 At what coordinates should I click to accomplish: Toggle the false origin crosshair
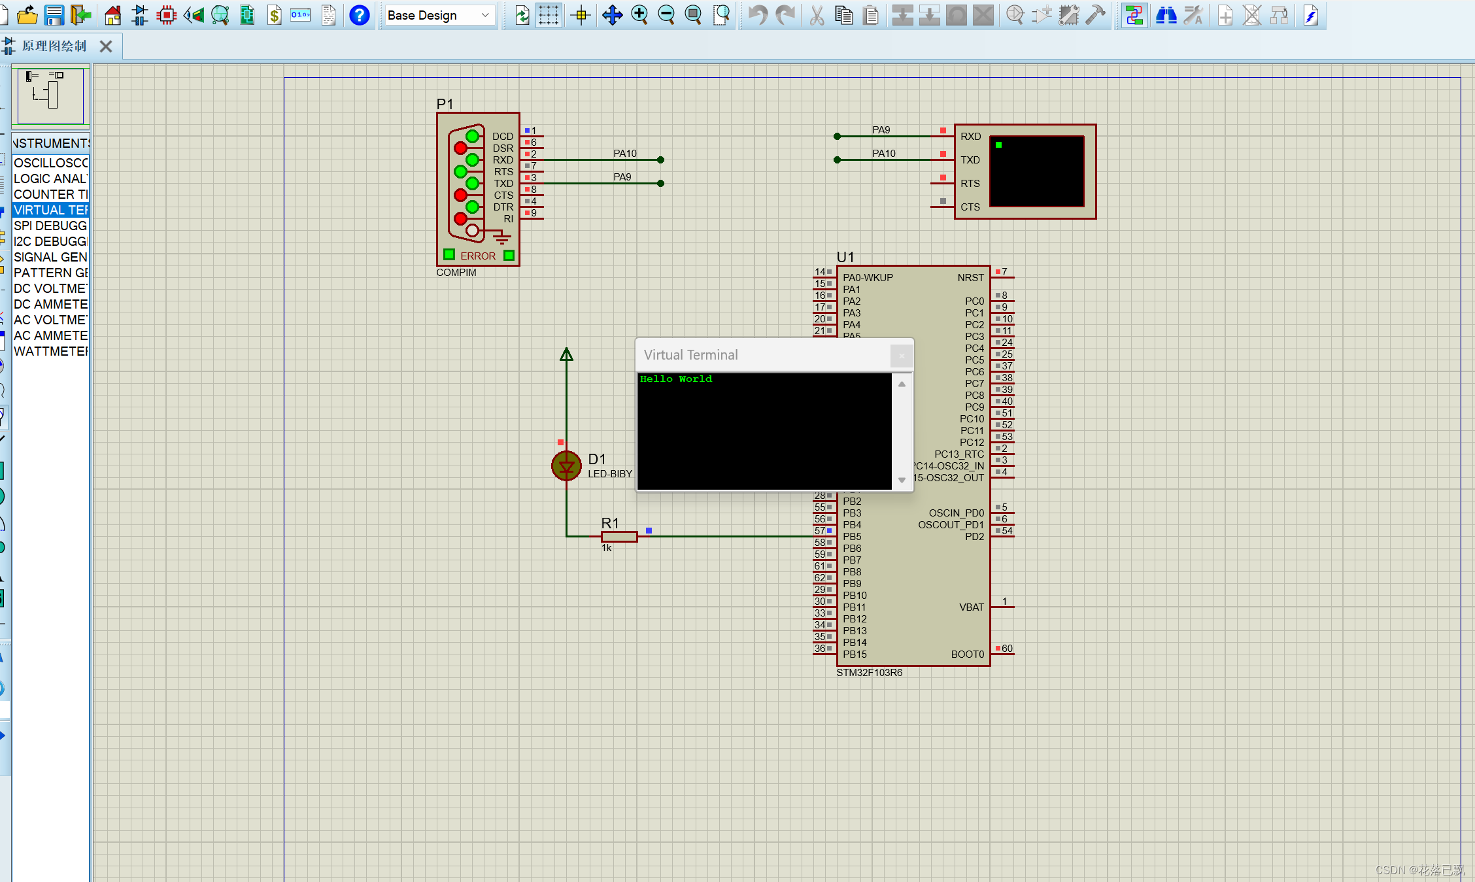[580, 14]
